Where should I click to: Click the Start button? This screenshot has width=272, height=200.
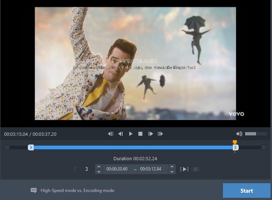click(246, 191)
